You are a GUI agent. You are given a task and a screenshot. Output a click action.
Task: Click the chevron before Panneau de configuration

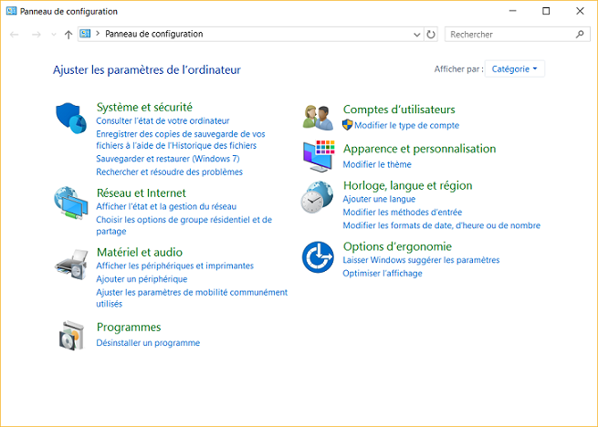point(98,34)
